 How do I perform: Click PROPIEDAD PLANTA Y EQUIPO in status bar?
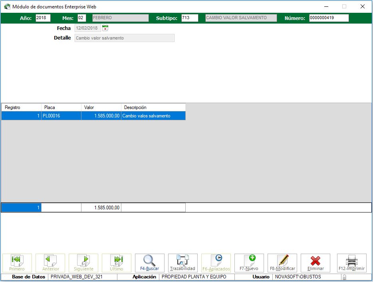[x=194, y=277]
